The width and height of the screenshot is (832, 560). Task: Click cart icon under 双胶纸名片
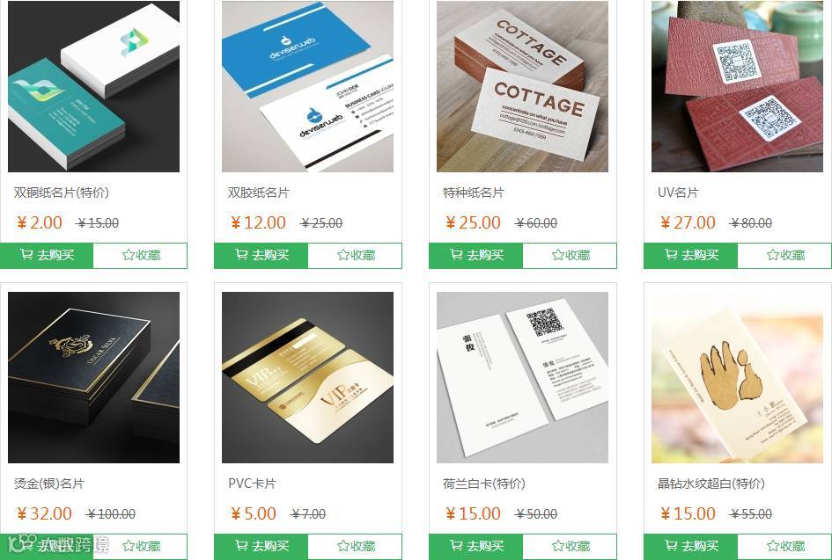[241, 255]
